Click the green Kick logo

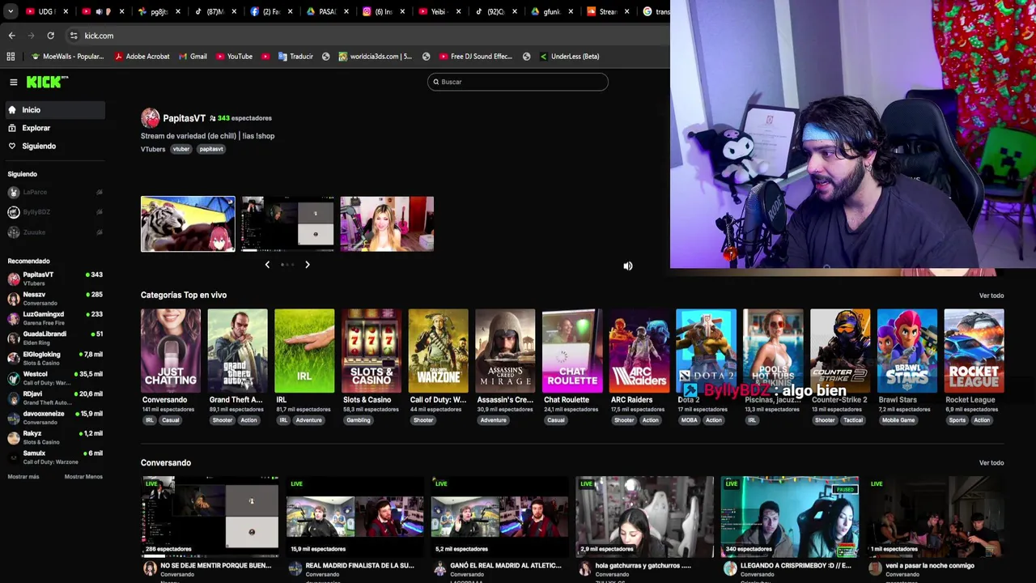pos(47,82)
